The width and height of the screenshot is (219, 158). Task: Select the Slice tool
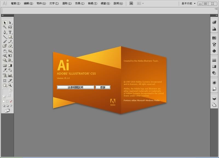[10, 81]
